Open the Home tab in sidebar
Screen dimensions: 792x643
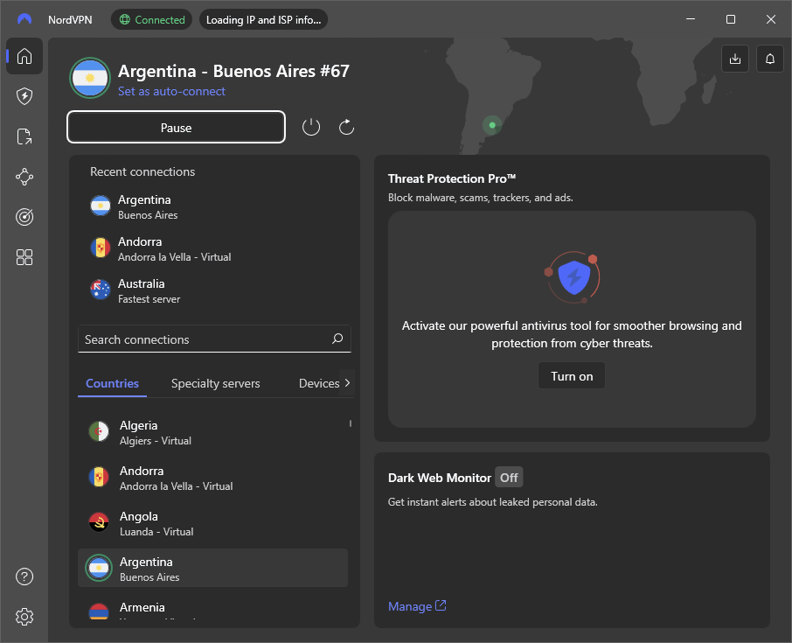(24, 56)
